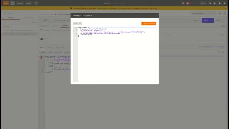The height and width of the screenshot is (129, 229).
Task: Switch to the Team Library tab
Action: pos(119,3)
